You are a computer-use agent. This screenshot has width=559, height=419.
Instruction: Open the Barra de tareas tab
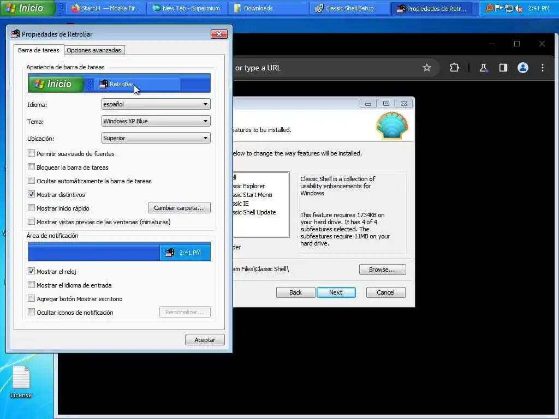point(39,50)
